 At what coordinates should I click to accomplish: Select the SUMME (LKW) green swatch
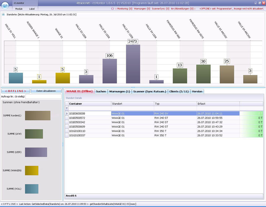(34, 134)
